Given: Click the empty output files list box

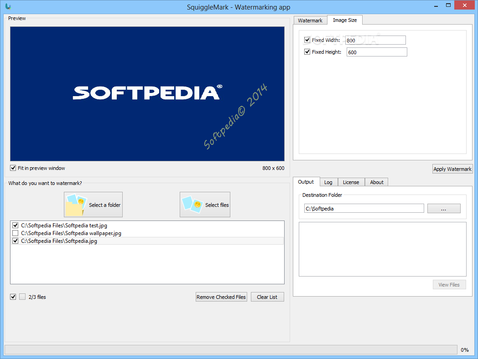Looking at the screenshot, I should (x=382, y=249).
